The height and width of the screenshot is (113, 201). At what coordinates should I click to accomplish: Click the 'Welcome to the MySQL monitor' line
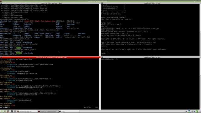125,32
